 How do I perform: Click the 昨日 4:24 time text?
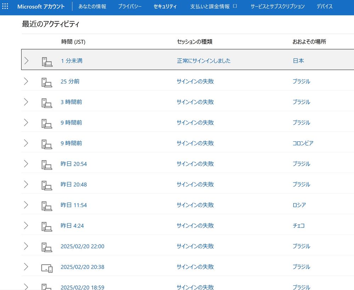[72, 226]
